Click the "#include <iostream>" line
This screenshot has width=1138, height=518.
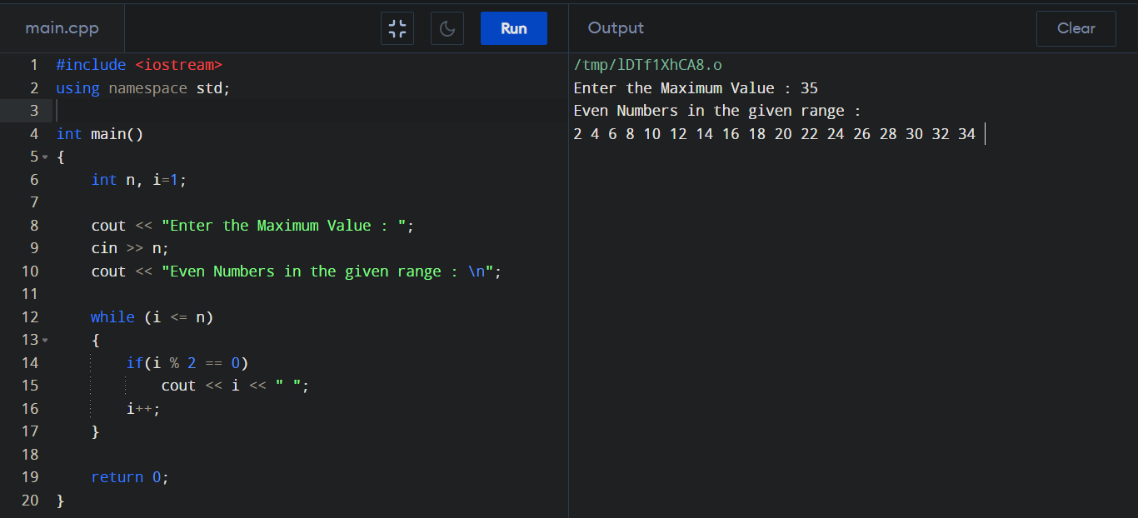pos(139,65)
